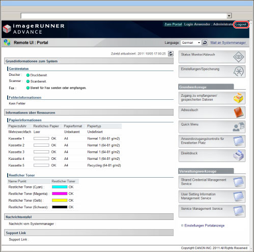Click the browser address input field
Screen dimensions: 254x252
[x=124, y=16]
